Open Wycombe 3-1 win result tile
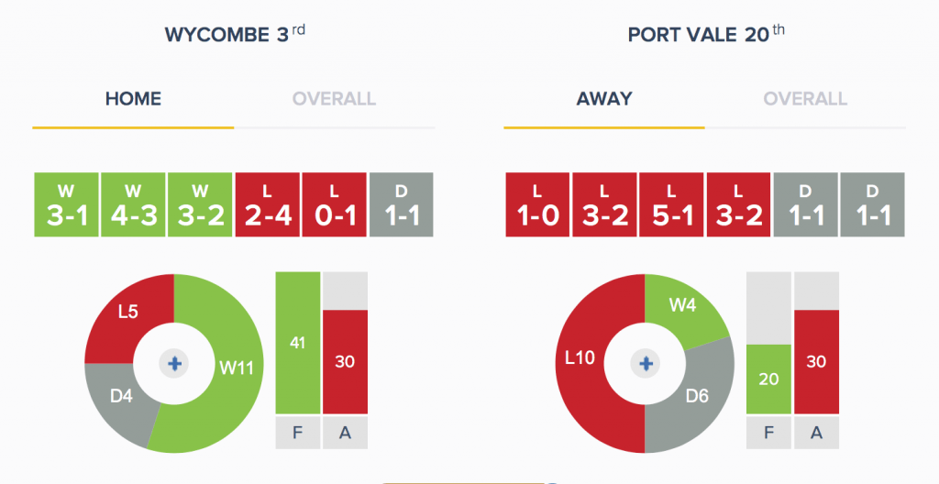This screenshot has height=484, width=939. coord(66,204)
